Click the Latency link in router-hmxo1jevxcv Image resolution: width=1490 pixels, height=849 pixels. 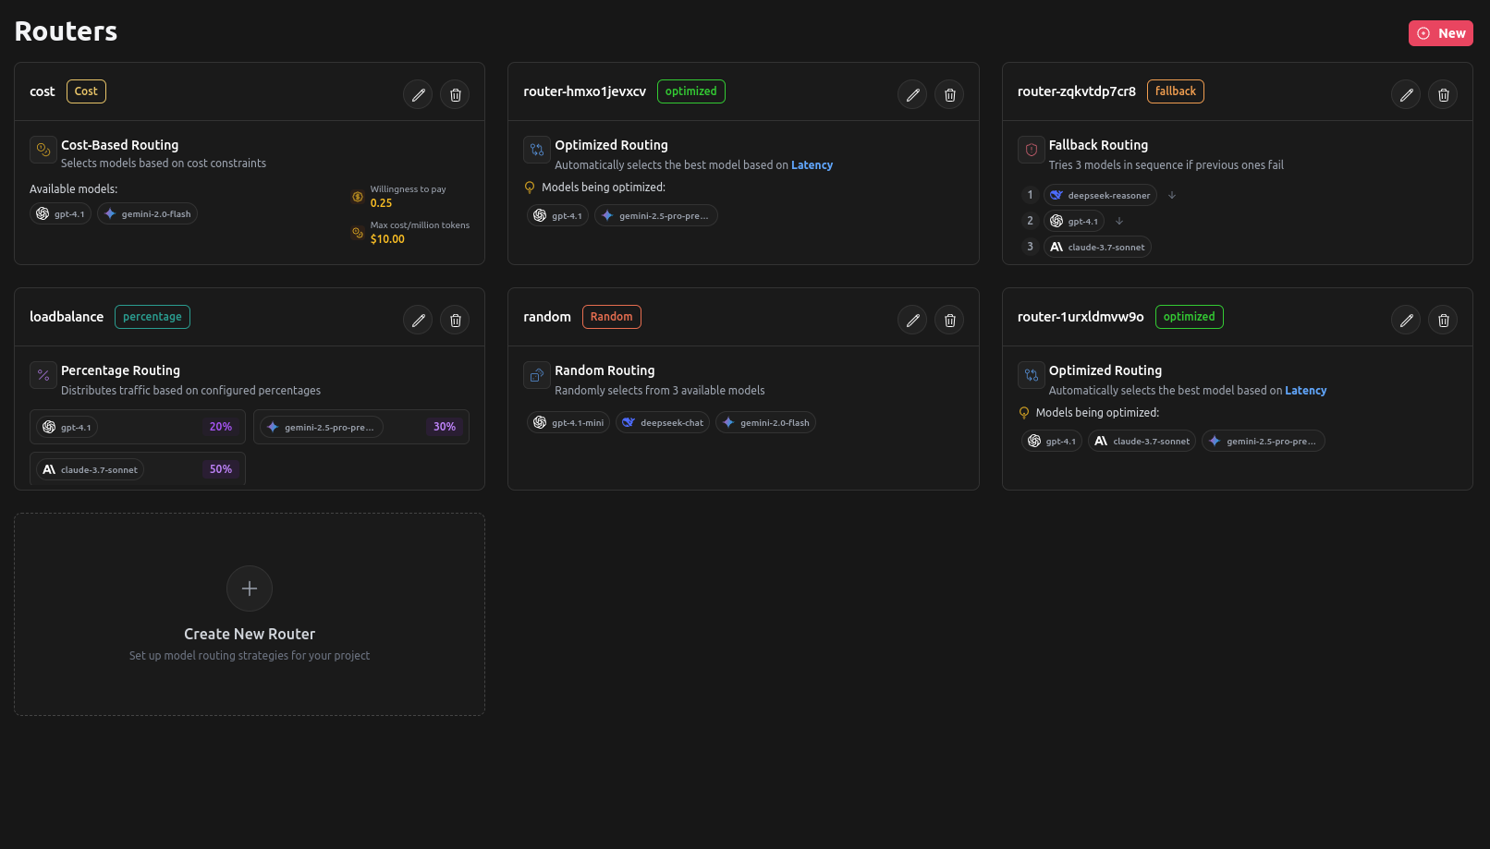click(x=812, y=165)
